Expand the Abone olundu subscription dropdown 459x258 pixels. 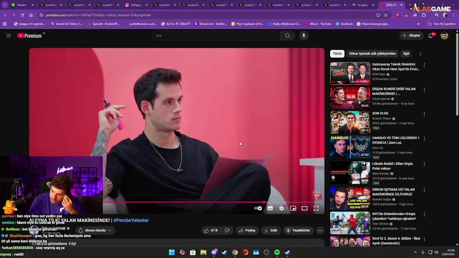click(x=95, y=230)
